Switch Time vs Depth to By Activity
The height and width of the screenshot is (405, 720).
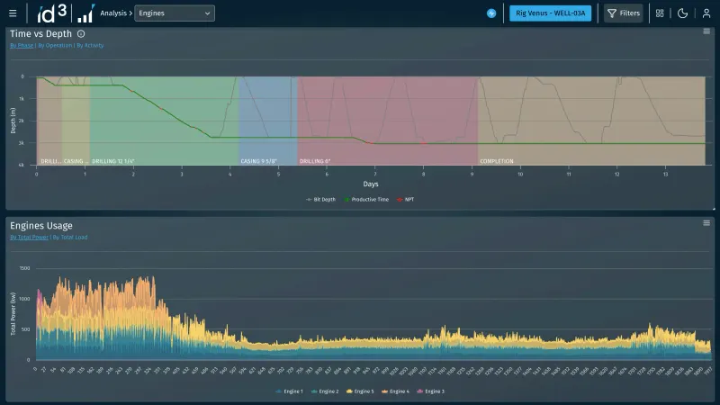[90, 46]
